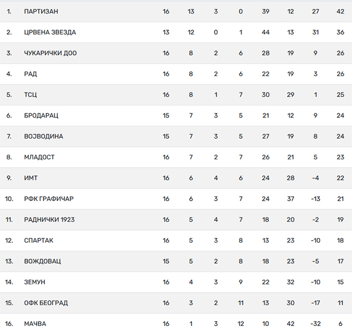Click the ОФК БЕОГРАД team name
352x334 pixels.
(x=46, y=303)
